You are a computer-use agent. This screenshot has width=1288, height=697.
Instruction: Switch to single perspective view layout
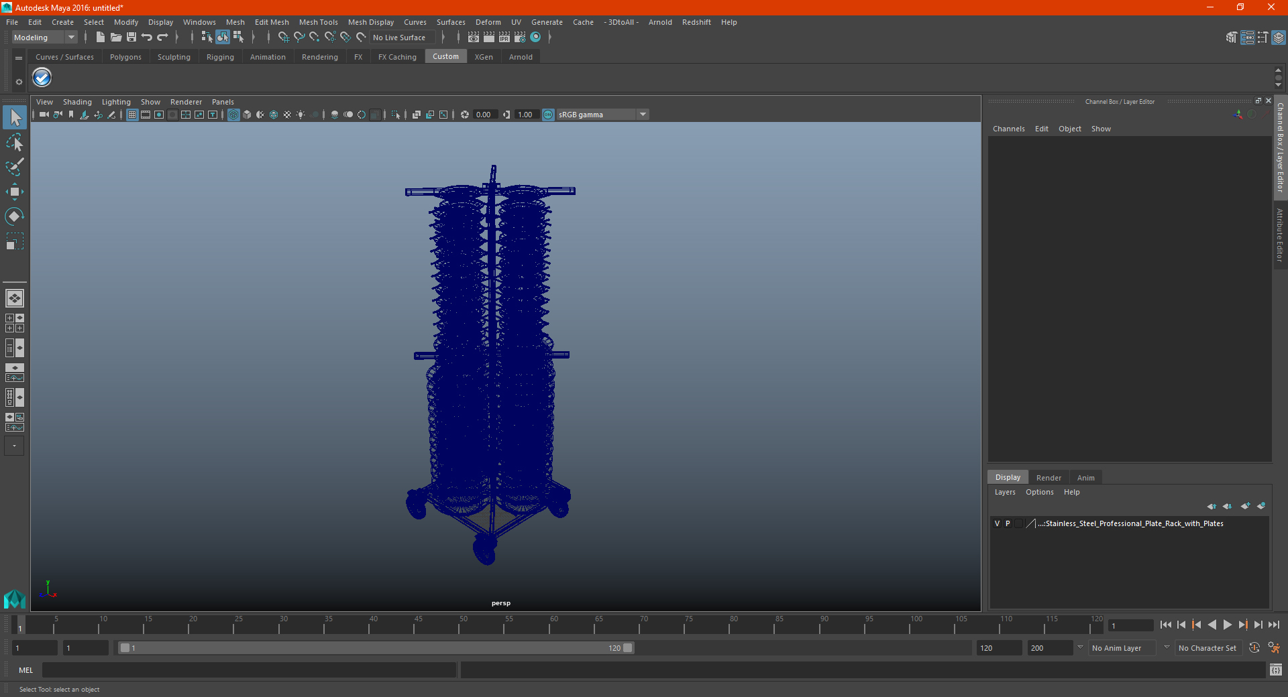point(14,298)
